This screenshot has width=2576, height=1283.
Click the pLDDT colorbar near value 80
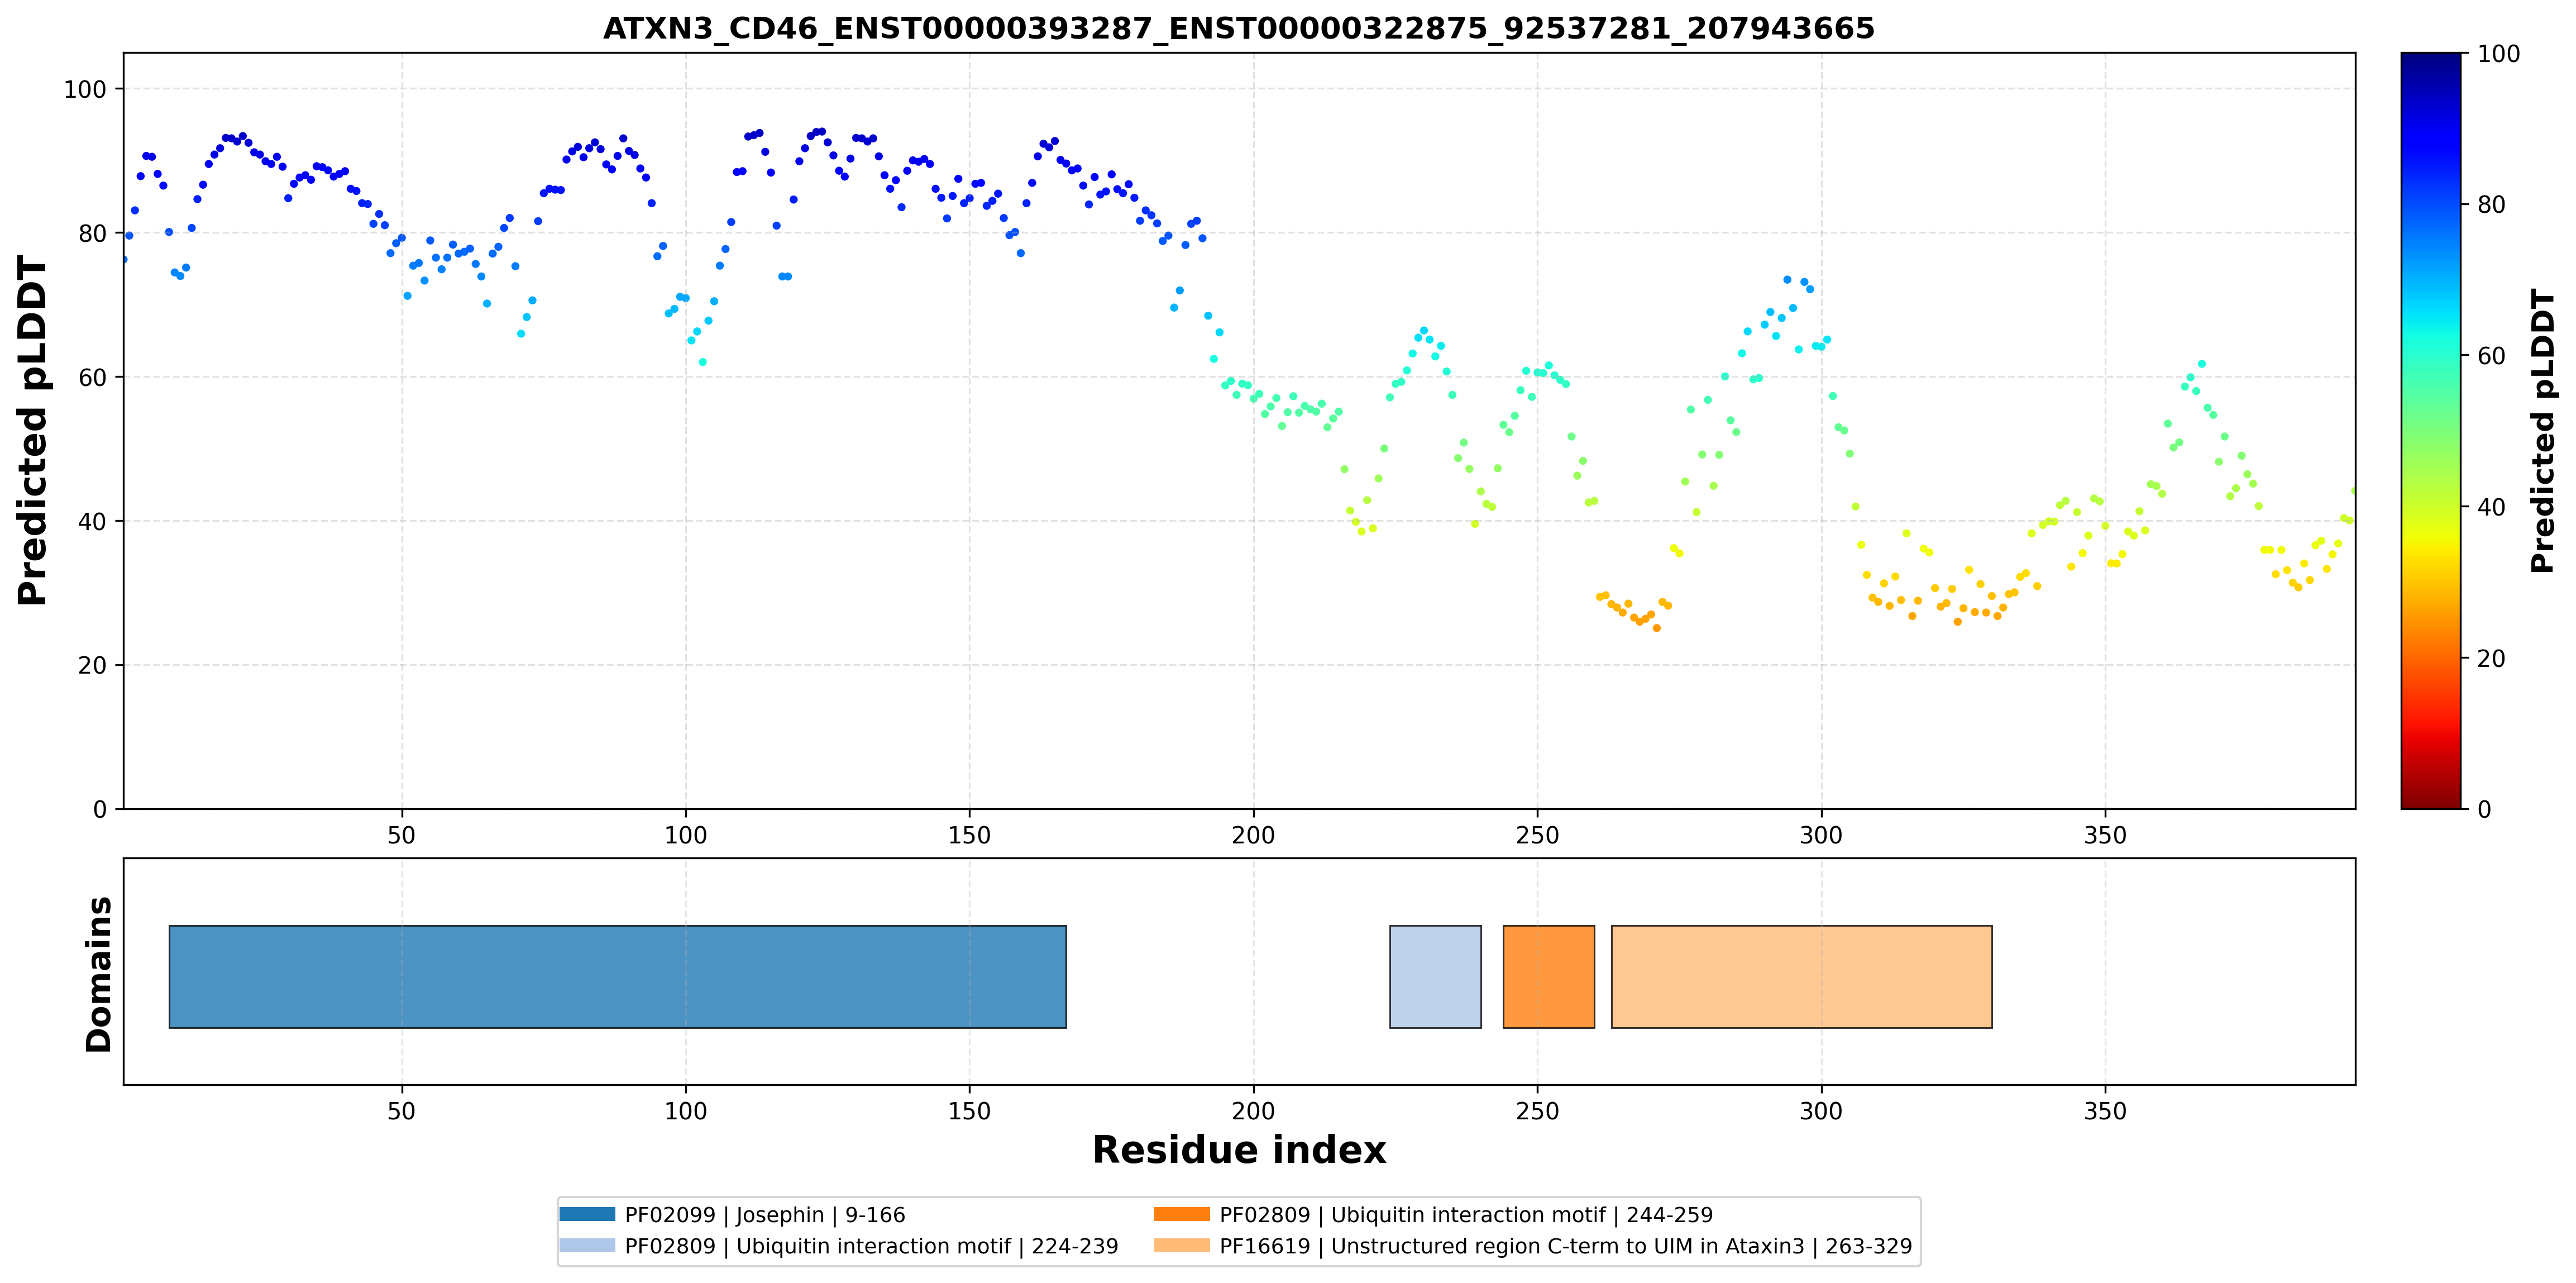2430,204
